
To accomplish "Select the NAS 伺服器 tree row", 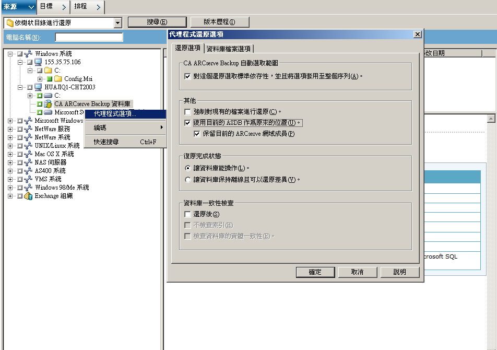I will pos(51,162).
